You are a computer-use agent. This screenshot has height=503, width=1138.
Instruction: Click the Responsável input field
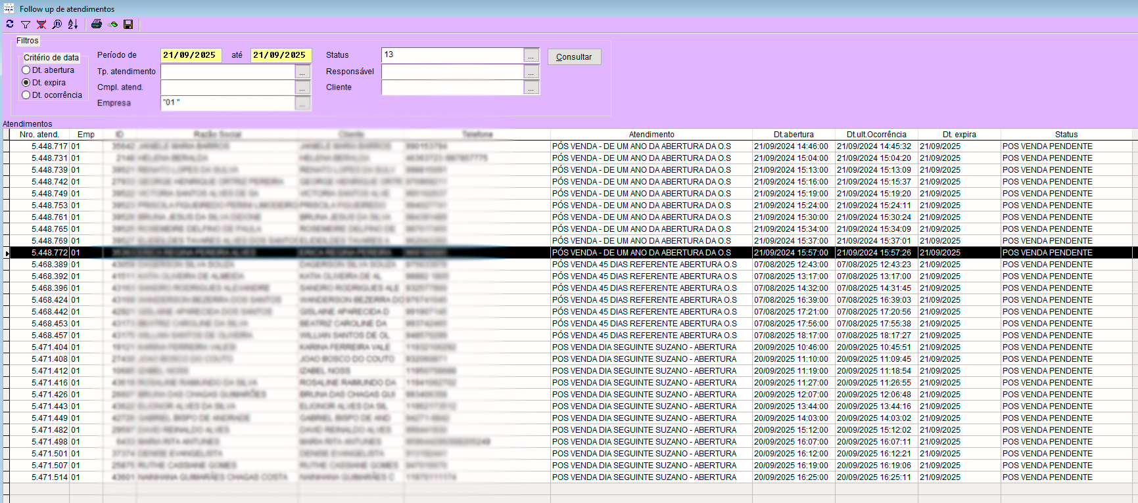click(453, 72)
